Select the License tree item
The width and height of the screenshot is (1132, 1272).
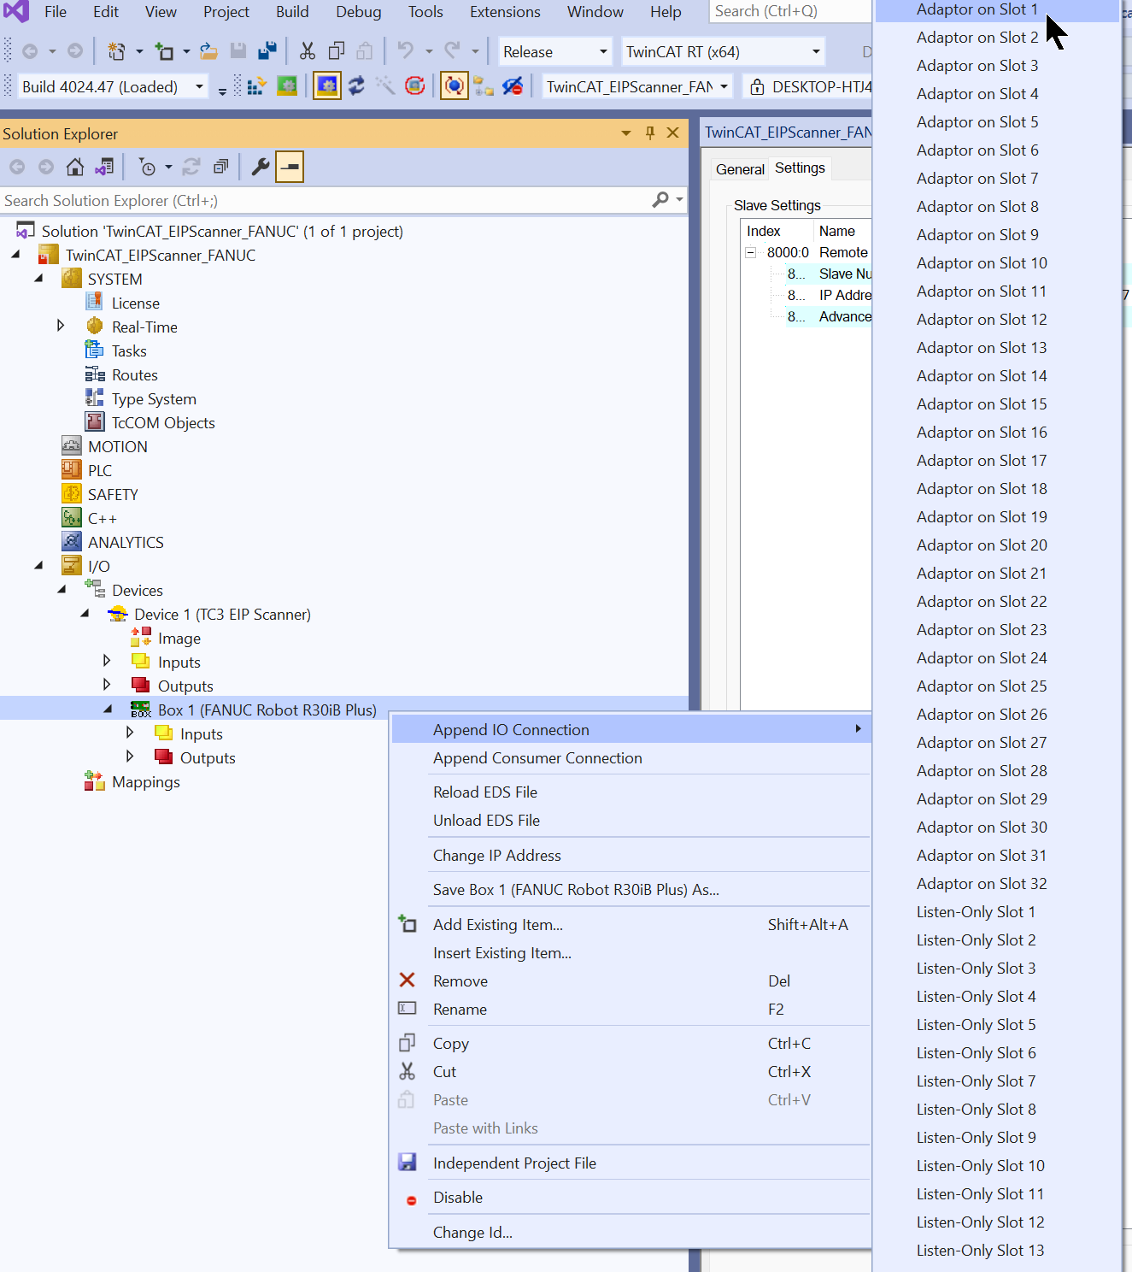click(x=135, y=303)
